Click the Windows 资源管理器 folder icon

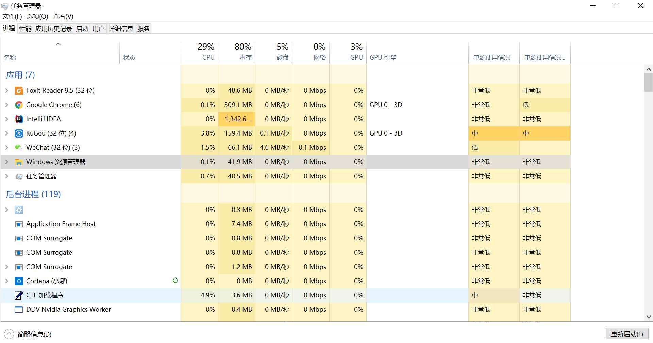[19, 162]
